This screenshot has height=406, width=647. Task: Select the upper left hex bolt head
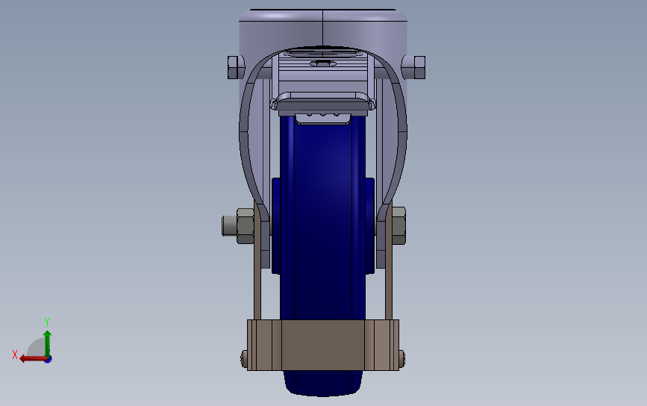tap(233, 67)
